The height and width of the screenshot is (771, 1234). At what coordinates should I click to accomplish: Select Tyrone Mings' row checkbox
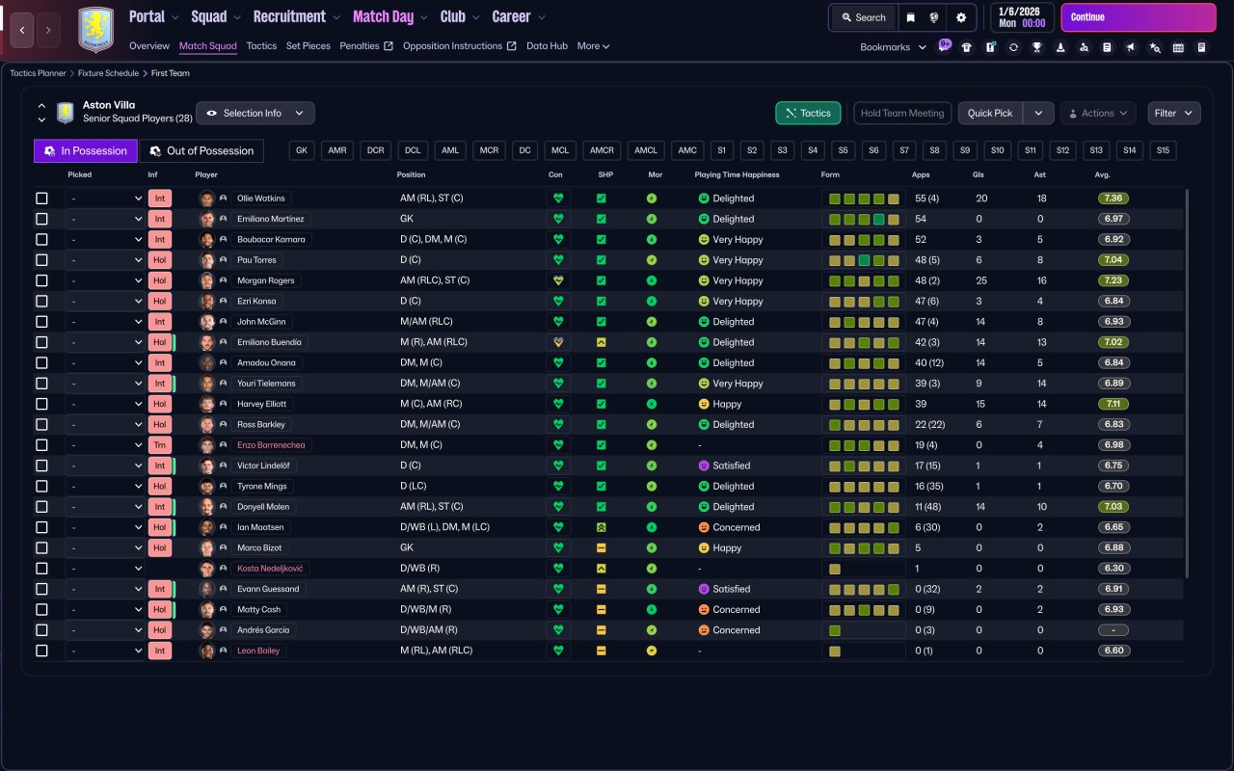tap(41, 486)
